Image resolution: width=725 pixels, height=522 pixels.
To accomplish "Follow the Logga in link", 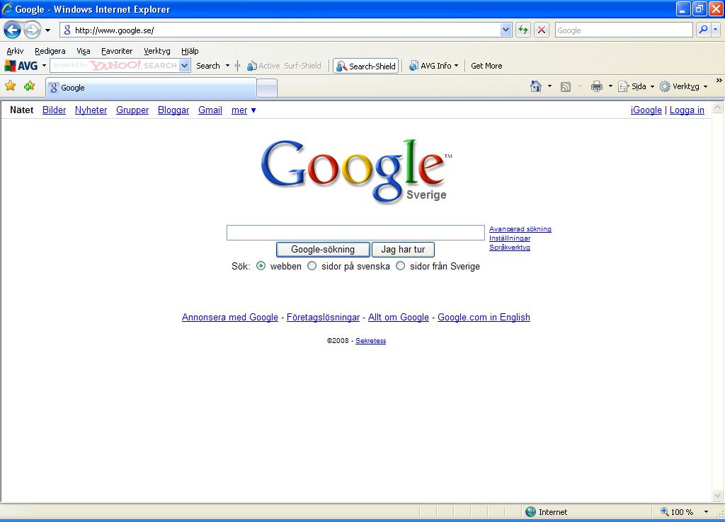I will pyautogui.click(x=687, y=110).
